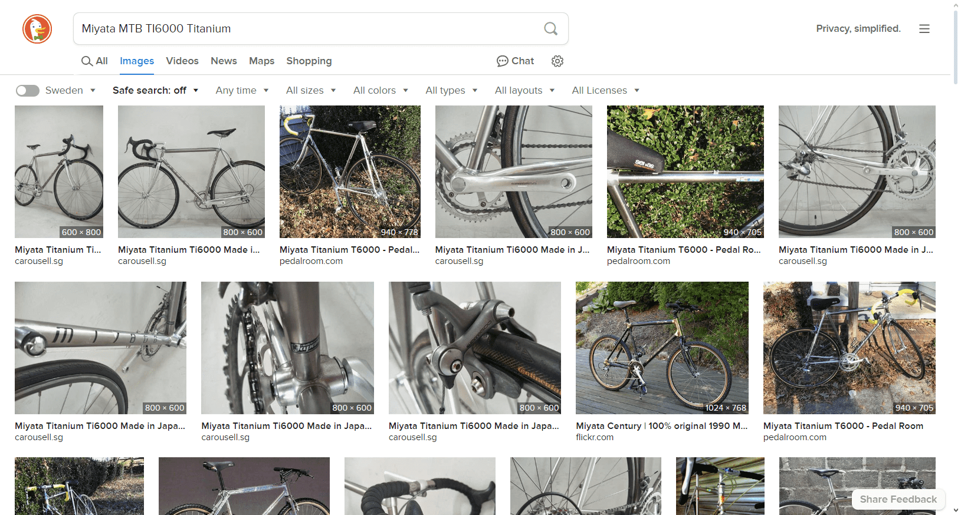The width and height of the screenshot is (961, 515).
Task: Click the magnifying glass search icon
Action: click(550, 29)
